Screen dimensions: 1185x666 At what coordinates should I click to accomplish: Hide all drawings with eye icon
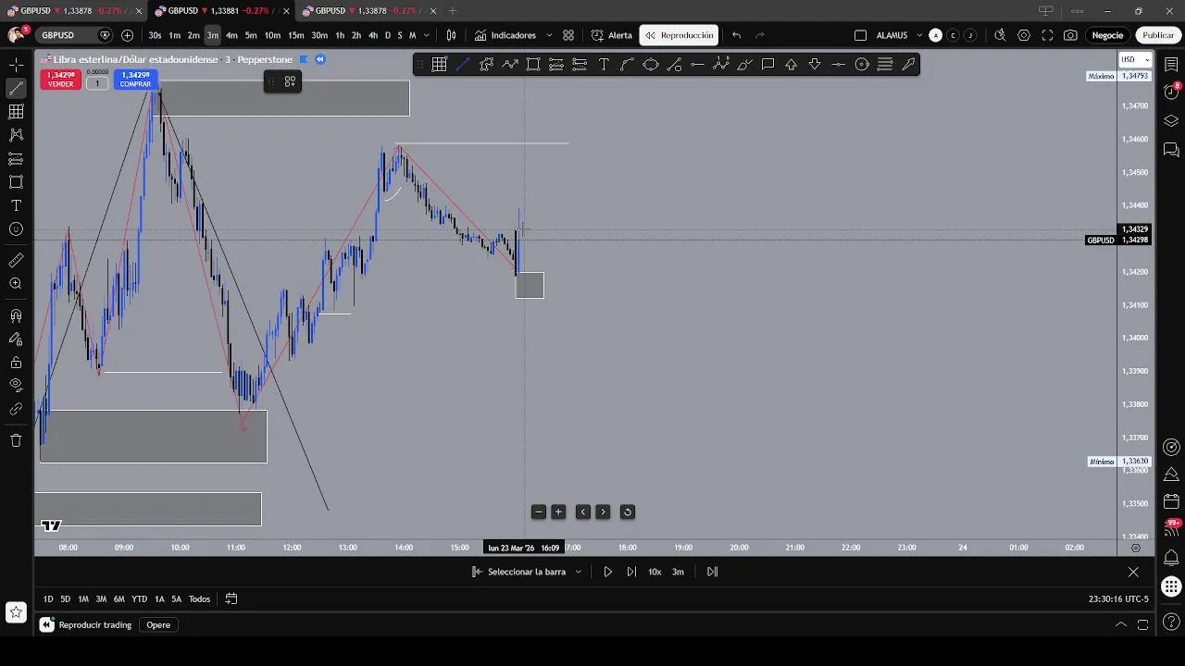(16, 385)
